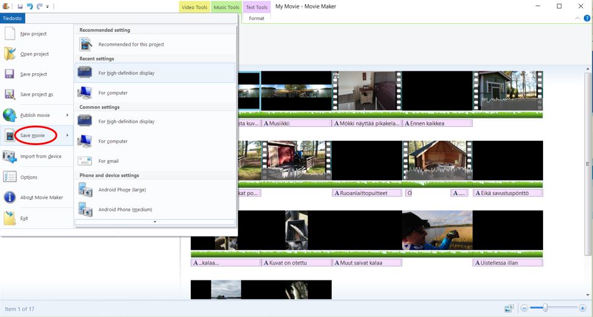Click the zoom out minus button
This screenshot has height=317, width=593.
[524, 308]
